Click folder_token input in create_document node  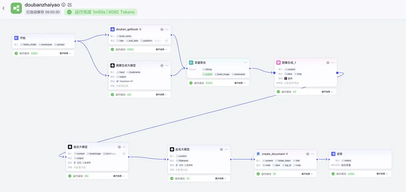(x=283, y=161)
